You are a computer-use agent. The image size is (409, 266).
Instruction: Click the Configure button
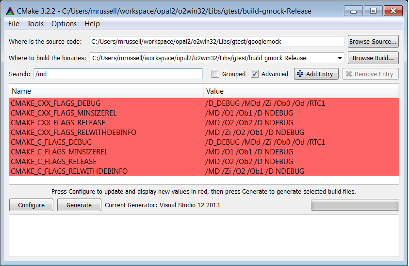pos(32,205)
